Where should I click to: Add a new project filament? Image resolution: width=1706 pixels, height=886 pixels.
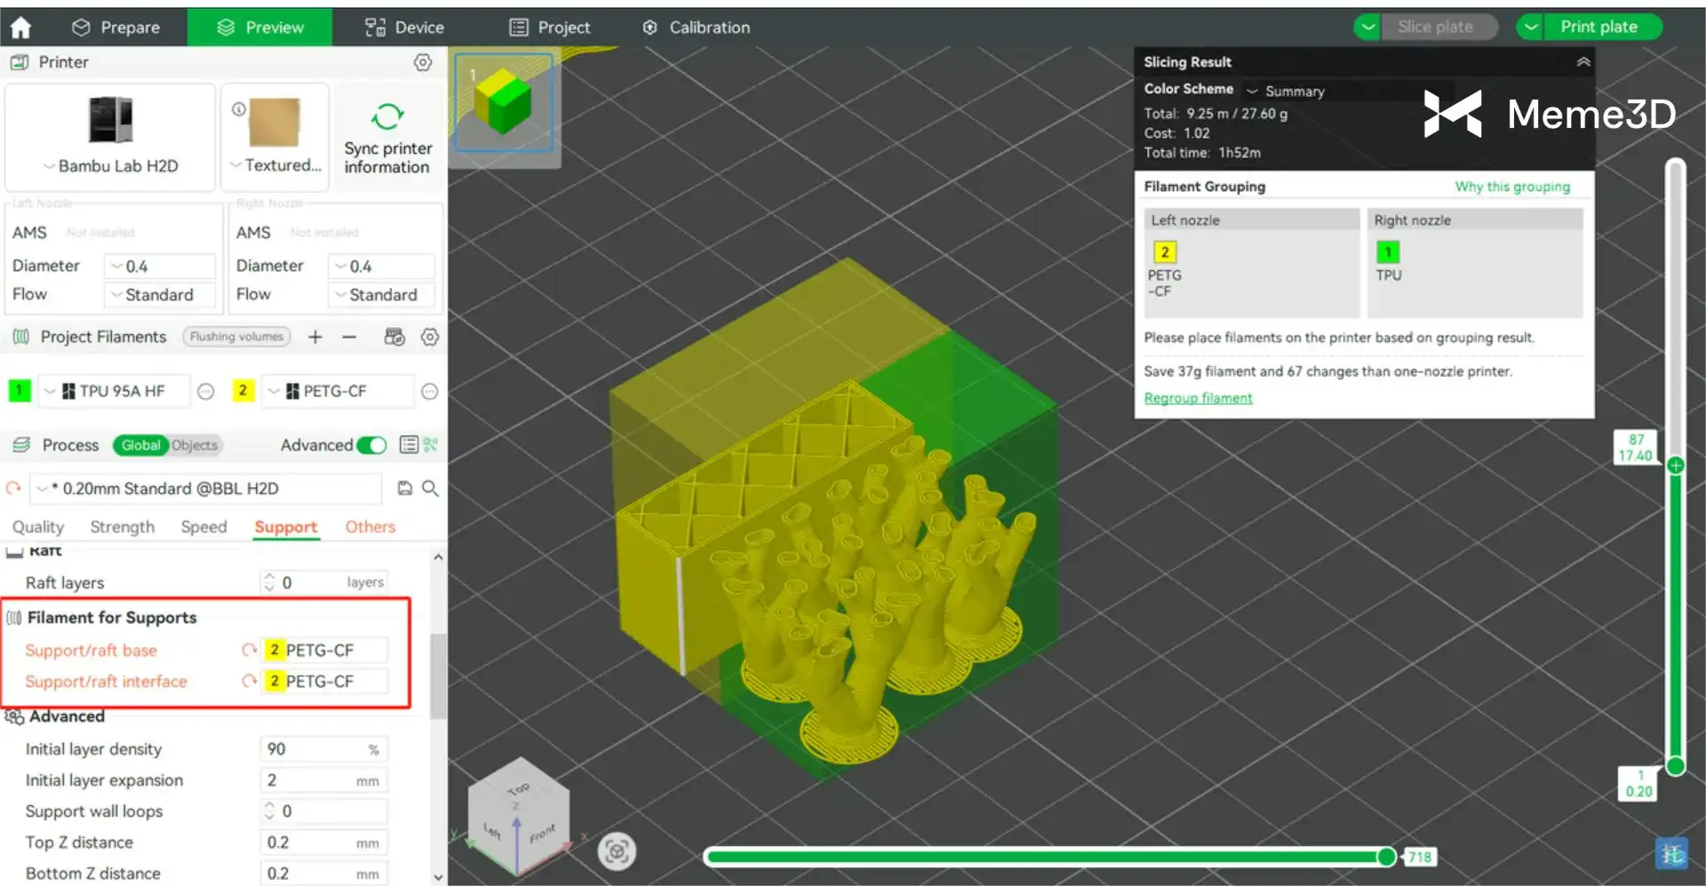(315, 337)
